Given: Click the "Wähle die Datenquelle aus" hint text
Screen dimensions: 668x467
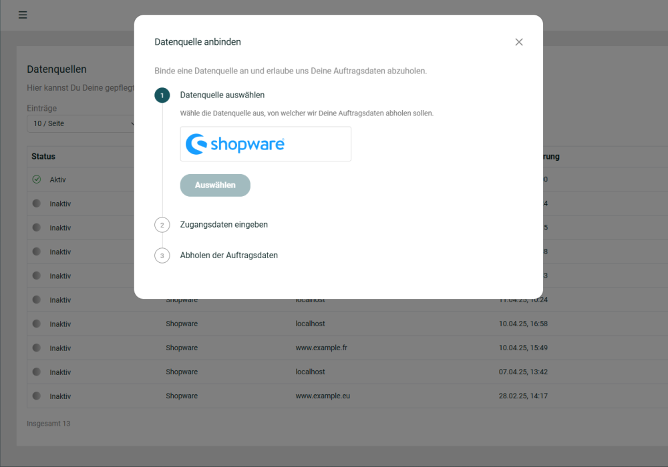Looking at the screenshot, I should [307, 113].
